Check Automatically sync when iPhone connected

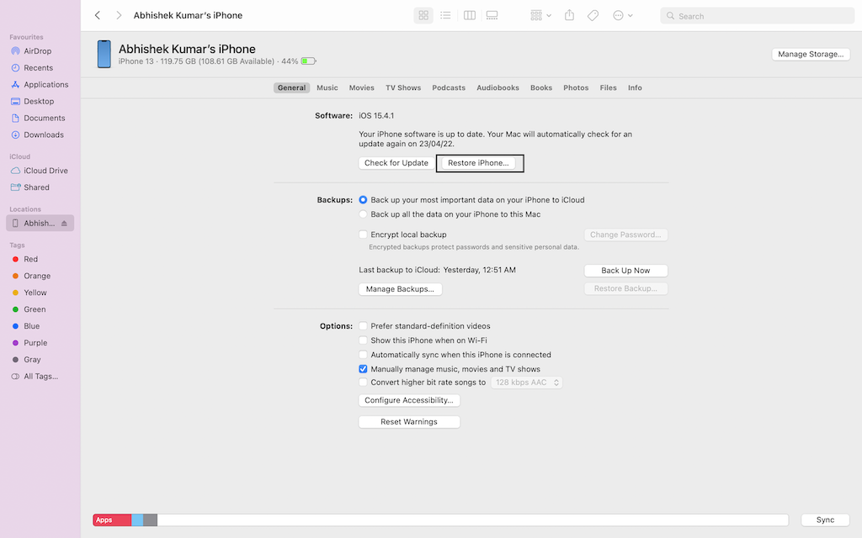coord(363,355)
